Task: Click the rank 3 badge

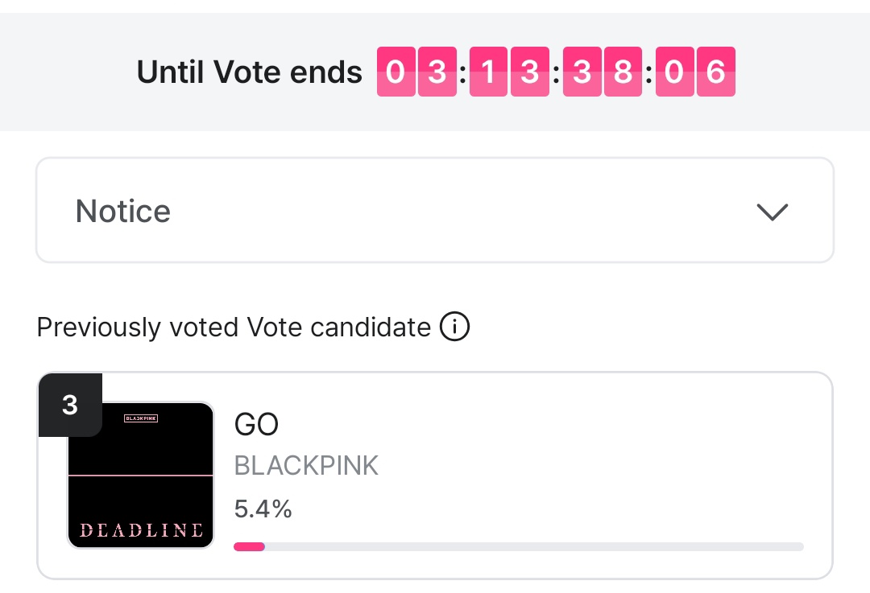Action: (x=70, y=405)
